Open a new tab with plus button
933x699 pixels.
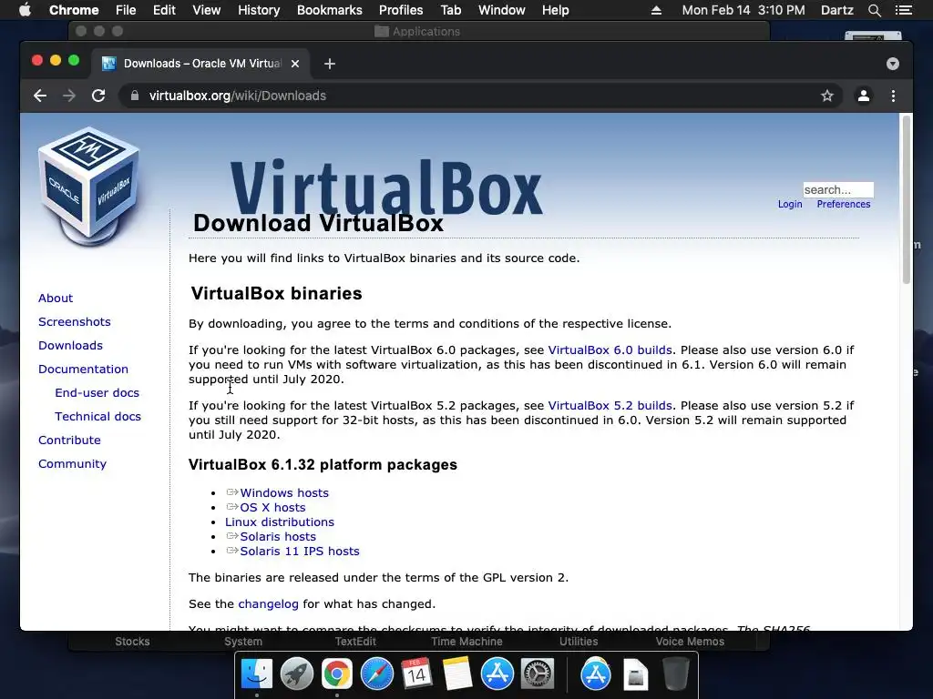(x=330, y=64)
